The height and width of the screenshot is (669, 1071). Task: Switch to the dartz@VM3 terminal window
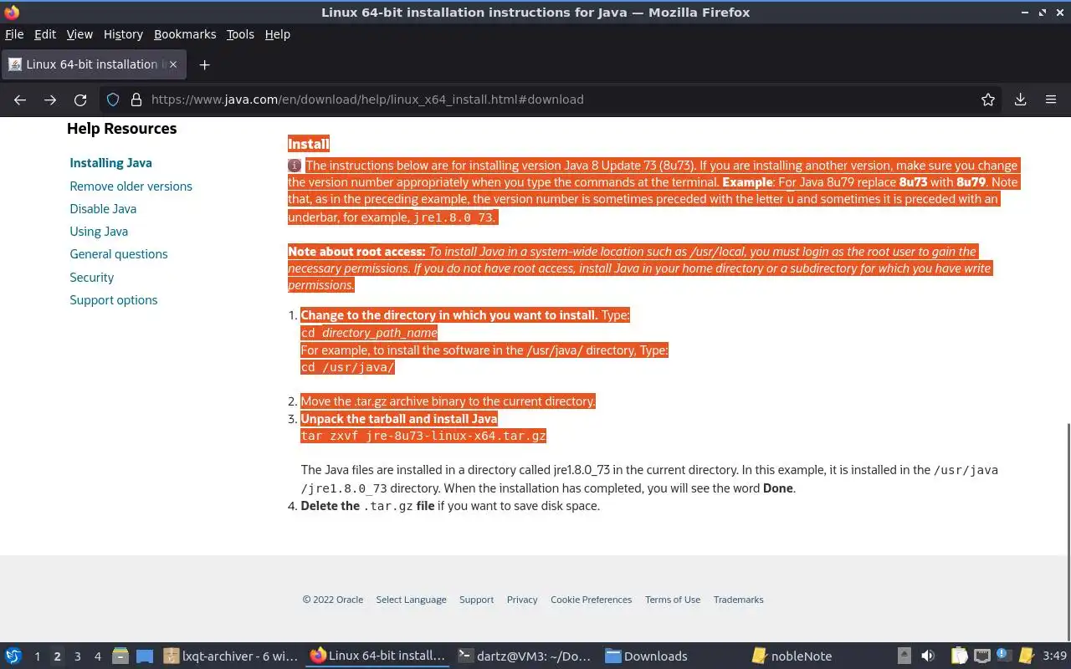tap(525, 656)
